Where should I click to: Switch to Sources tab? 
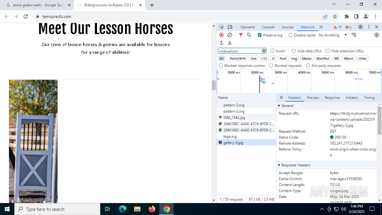(288, 27)
